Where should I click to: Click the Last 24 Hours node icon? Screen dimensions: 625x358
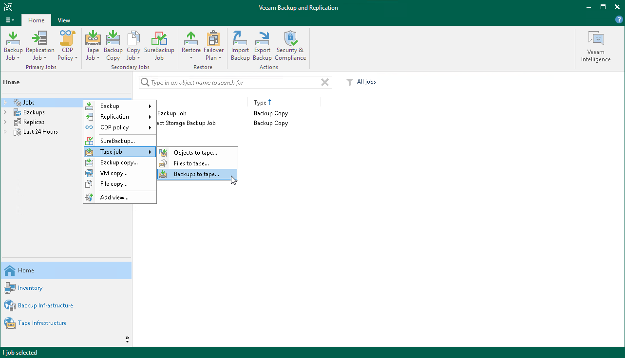pyautogui.click(x=18, y=132)
